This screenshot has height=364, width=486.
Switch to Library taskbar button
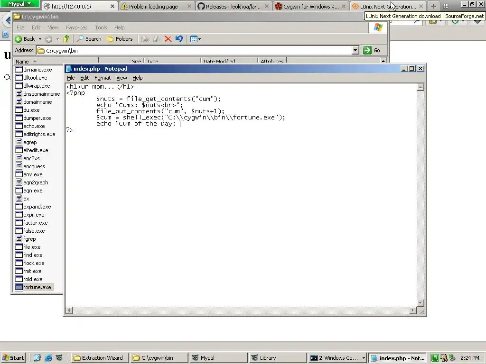(277, 358)
